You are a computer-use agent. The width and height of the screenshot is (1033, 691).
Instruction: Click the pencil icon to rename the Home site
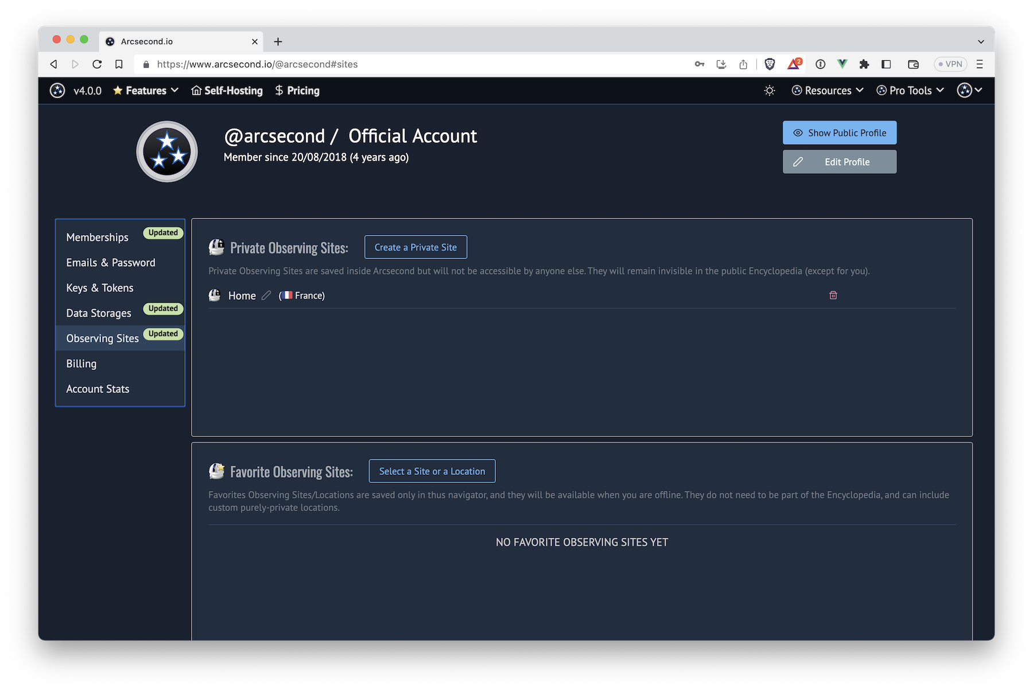(x=266, y=295)
